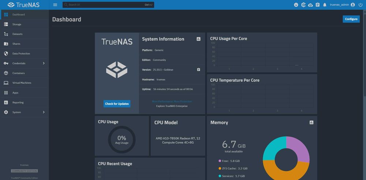Screen dimensions: 366x180
Task: Click More Performance, More Protection link
Action: [172, 102]
